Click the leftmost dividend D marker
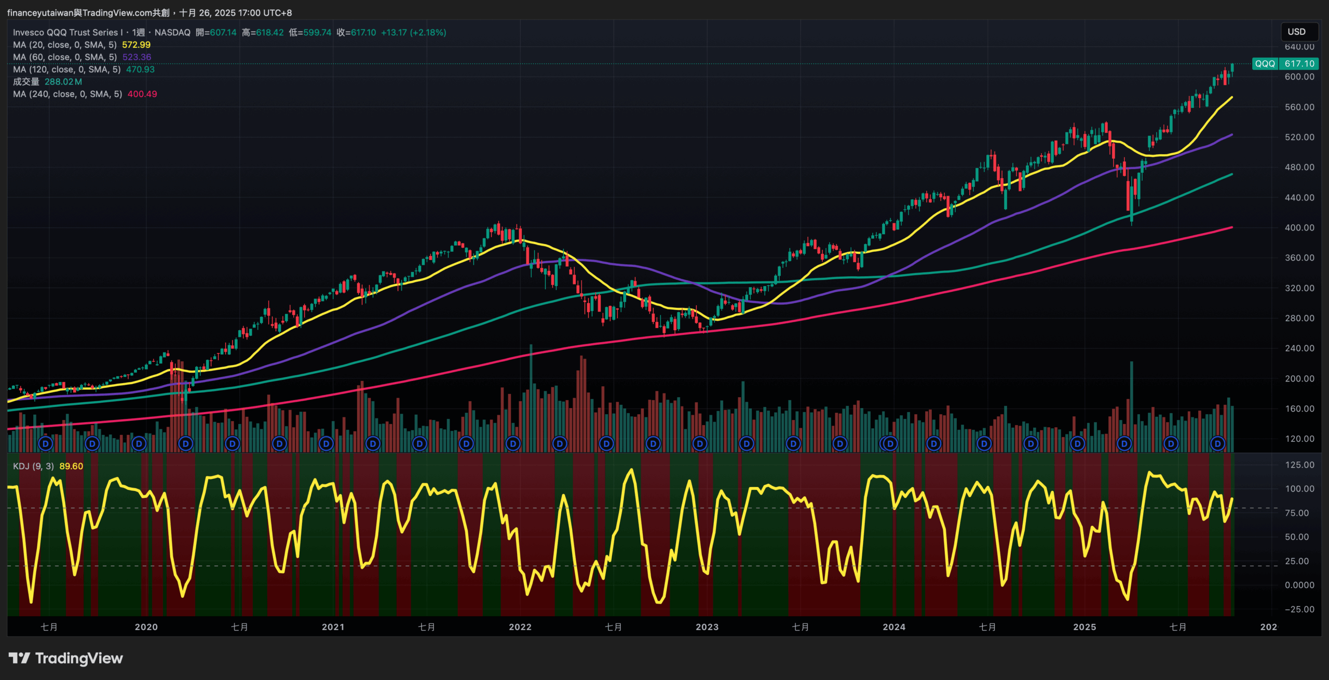 pyautogui.click(x=46, y=444)
